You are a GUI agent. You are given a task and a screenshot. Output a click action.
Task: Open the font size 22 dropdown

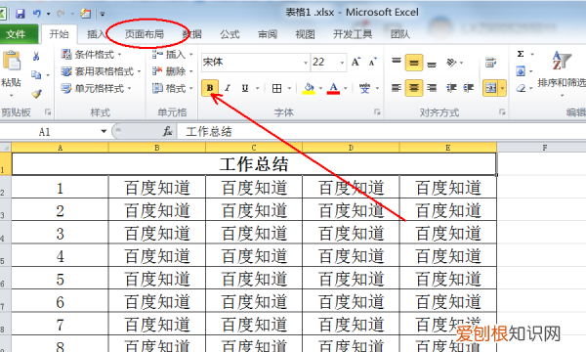click(342, 63)
